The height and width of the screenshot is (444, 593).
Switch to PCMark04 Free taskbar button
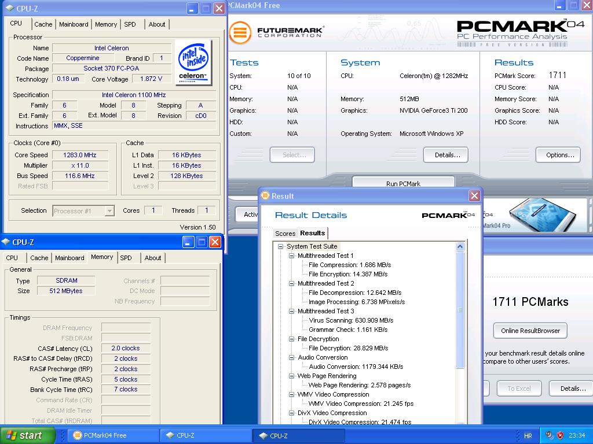tap(112, 435)
